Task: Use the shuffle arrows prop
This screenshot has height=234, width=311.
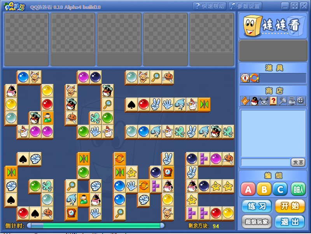Action: click(x=254, y=78)
